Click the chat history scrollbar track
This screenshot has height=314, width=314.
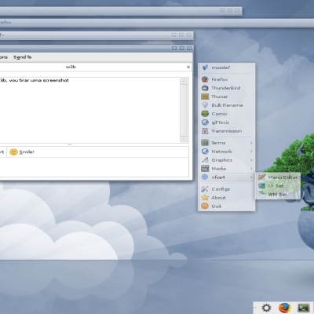pos(184,110)
